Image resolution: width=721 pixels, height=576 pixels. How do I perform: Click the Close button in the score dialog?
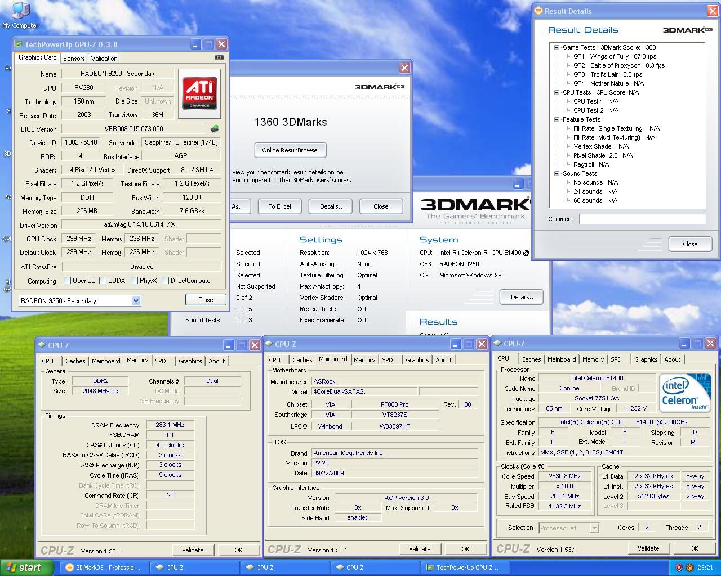point(381,206)
